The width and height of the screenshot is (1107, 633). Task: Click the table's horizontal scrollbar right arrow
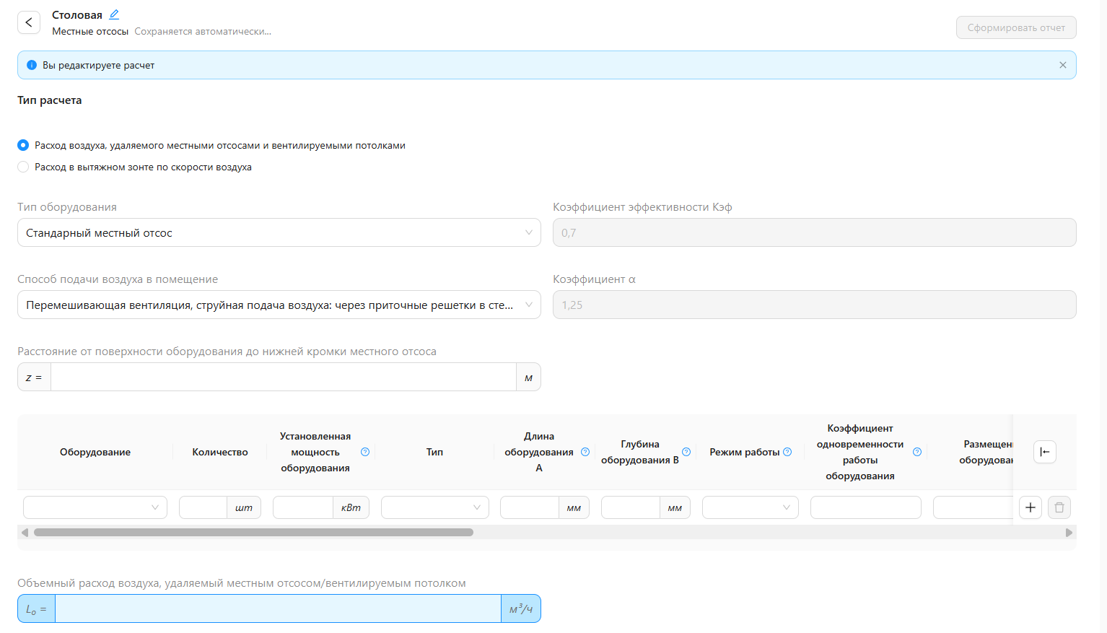(1069, 533)
